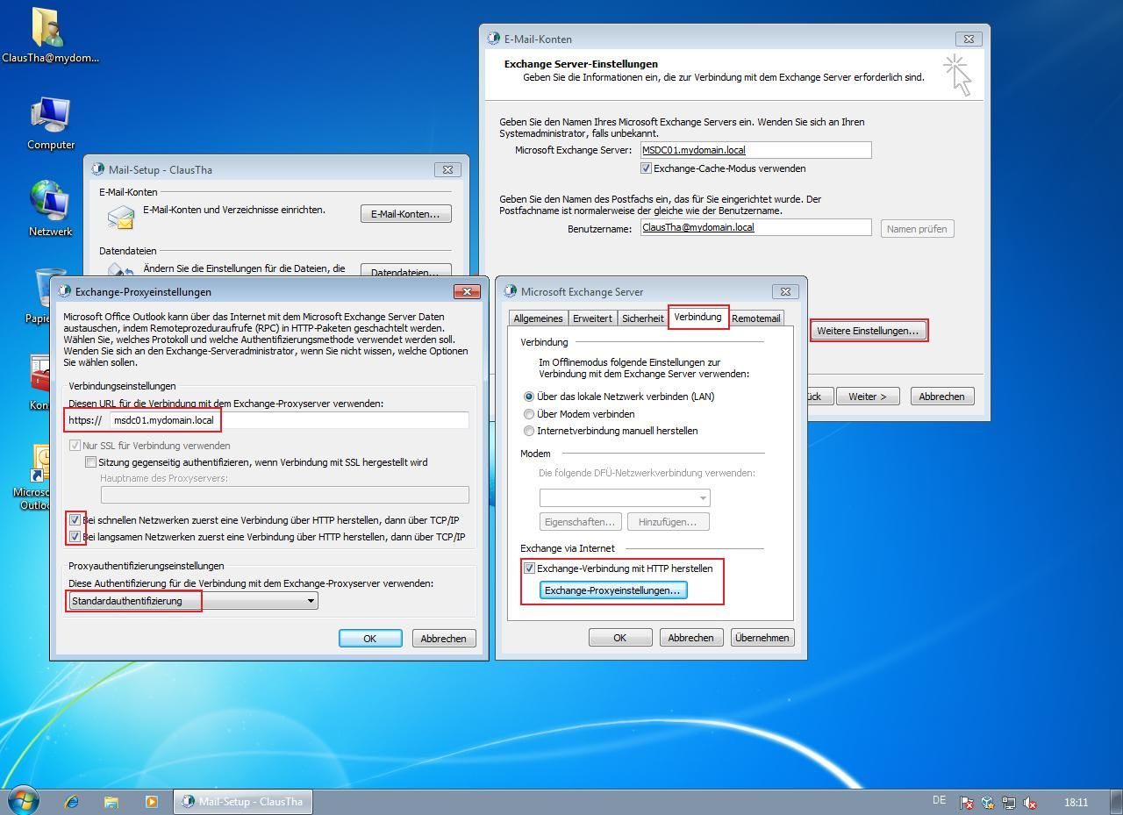Click Abbrechen in E-Mail-Konten wizard
This screenshot has width=1123, height=815.
click(x=941, y=397)
